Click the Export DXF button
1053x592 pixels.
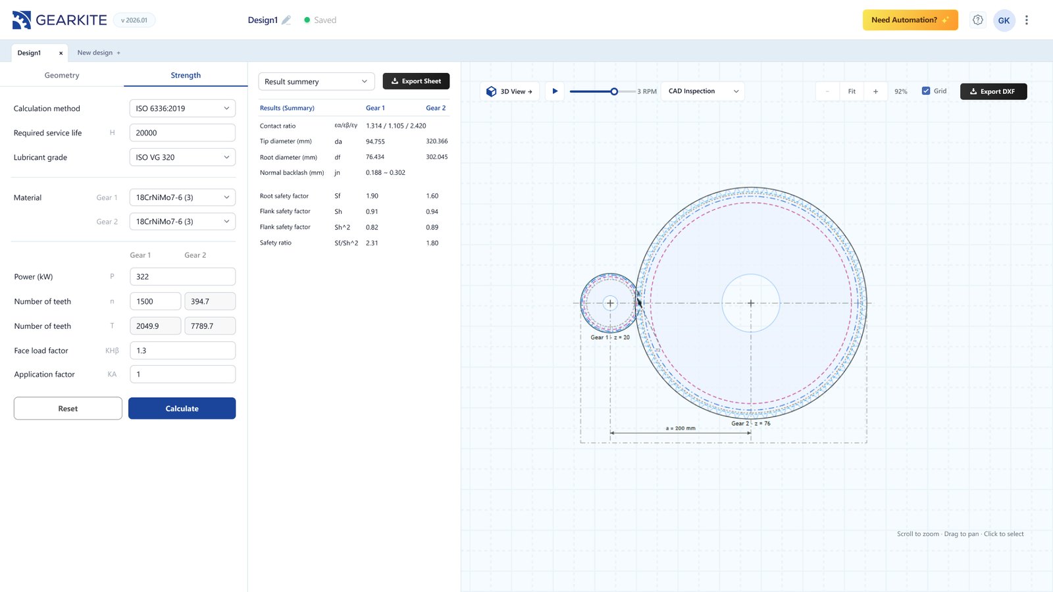pyautogui.click(x=993, y=91)
